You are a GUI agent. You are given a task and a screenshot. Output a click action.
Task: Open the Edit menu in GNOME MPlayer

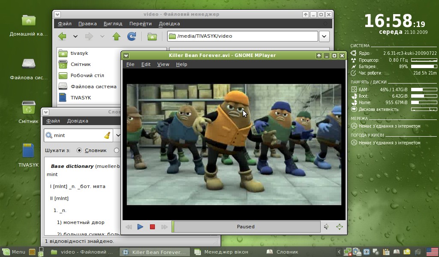[x=146, y=64]
